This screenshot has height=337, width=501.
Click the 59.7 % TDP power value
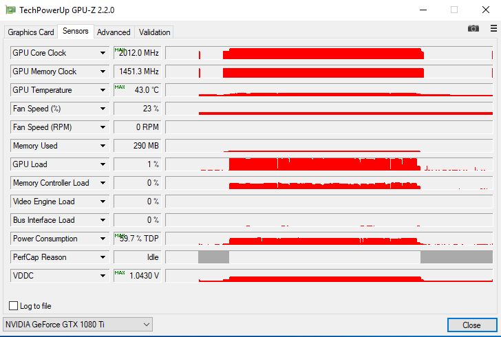click(x=138, y=239)
